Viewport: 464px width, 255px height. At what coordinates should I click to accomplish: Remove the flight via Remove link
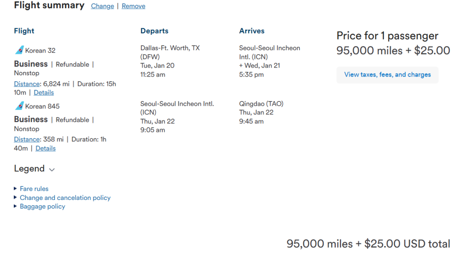(x=133, y=6)
